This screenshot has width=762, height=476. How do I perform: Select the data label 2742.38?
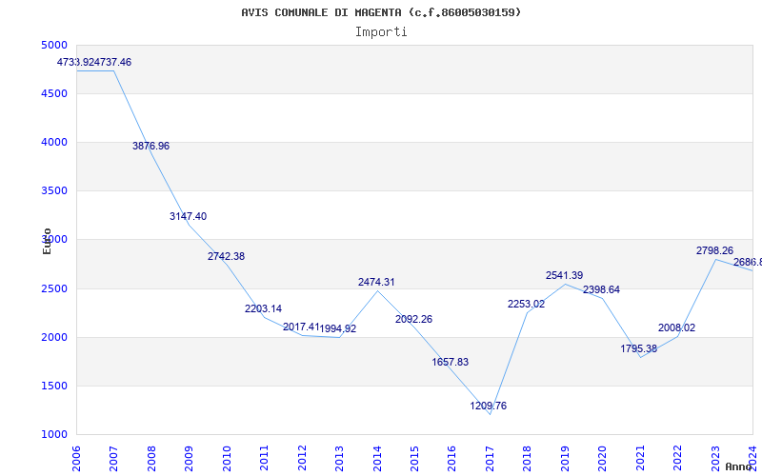tap(226, 256)
